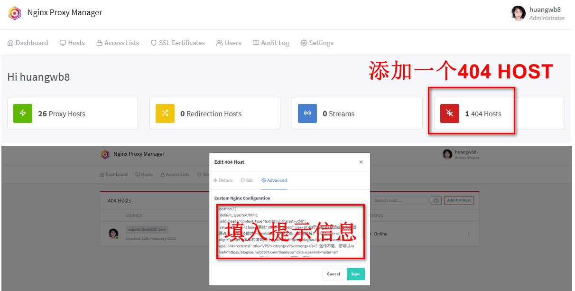Click the Cancel button in dialog
575x291 pixels.
pos(334,274)
